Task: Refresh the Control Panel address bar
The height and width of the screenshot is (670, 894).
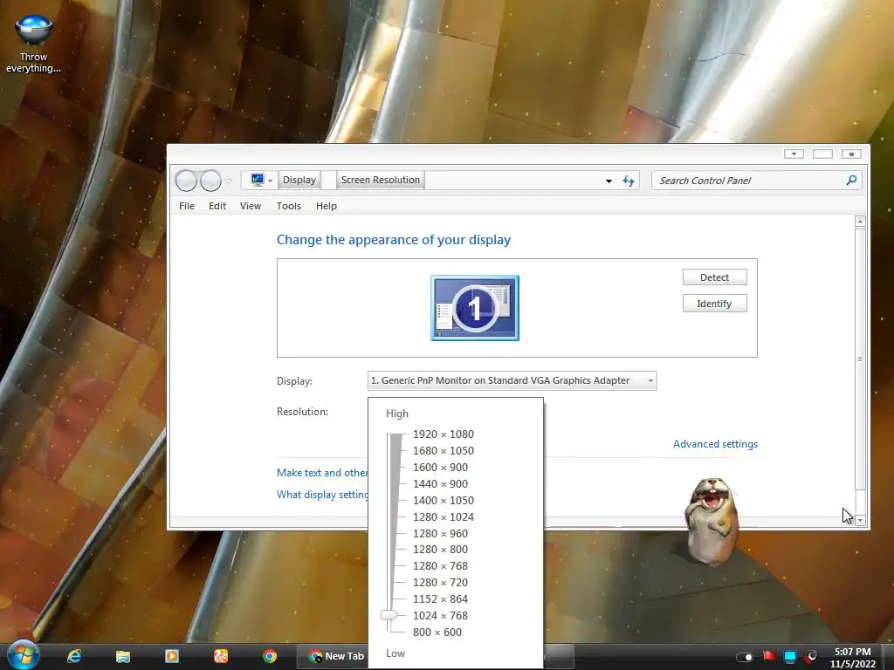Action: pyautogui.click(x=629, y=181)
